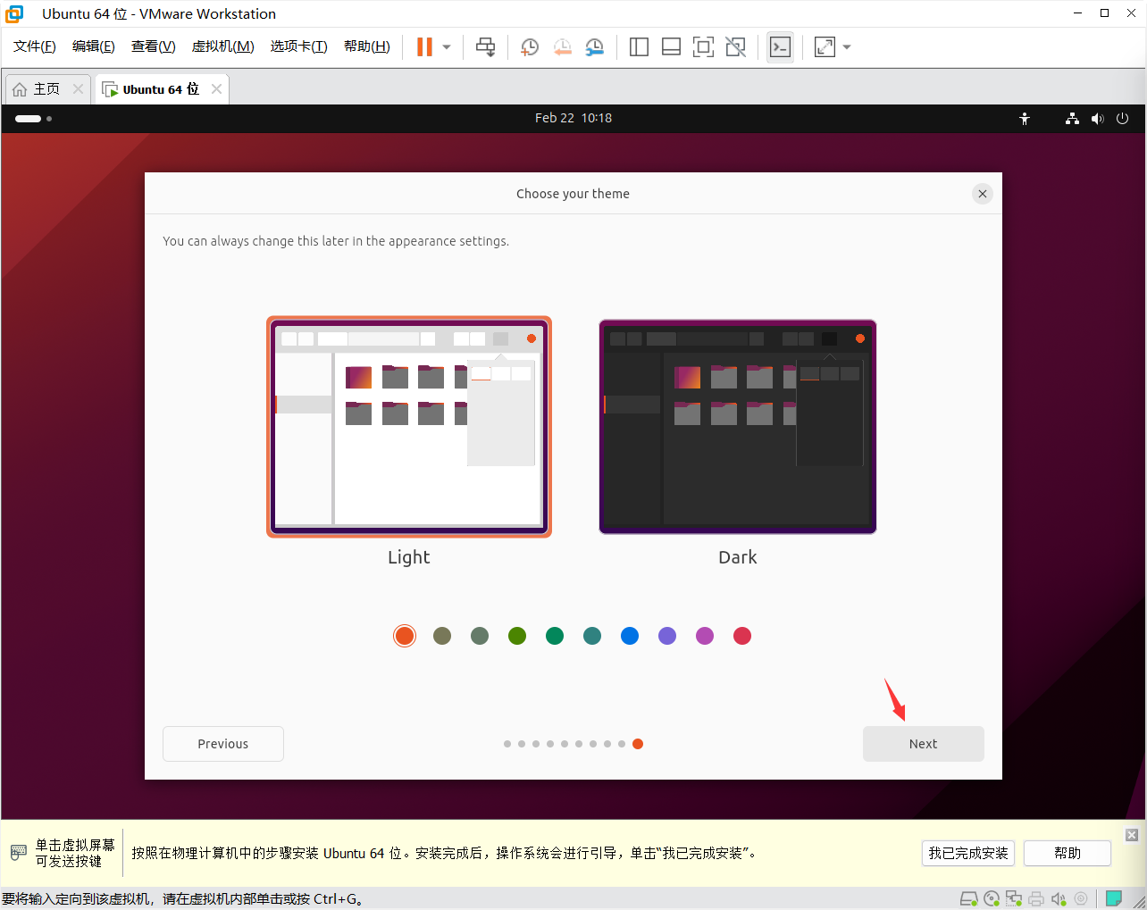This screenshot has width=1147, height=910.
Task: Select the Dark theme preview
Action: [x=738, y=427]
